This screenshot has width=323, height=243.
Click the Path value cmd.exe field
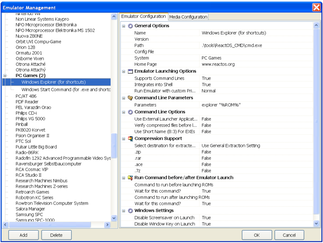click(232, 45)
